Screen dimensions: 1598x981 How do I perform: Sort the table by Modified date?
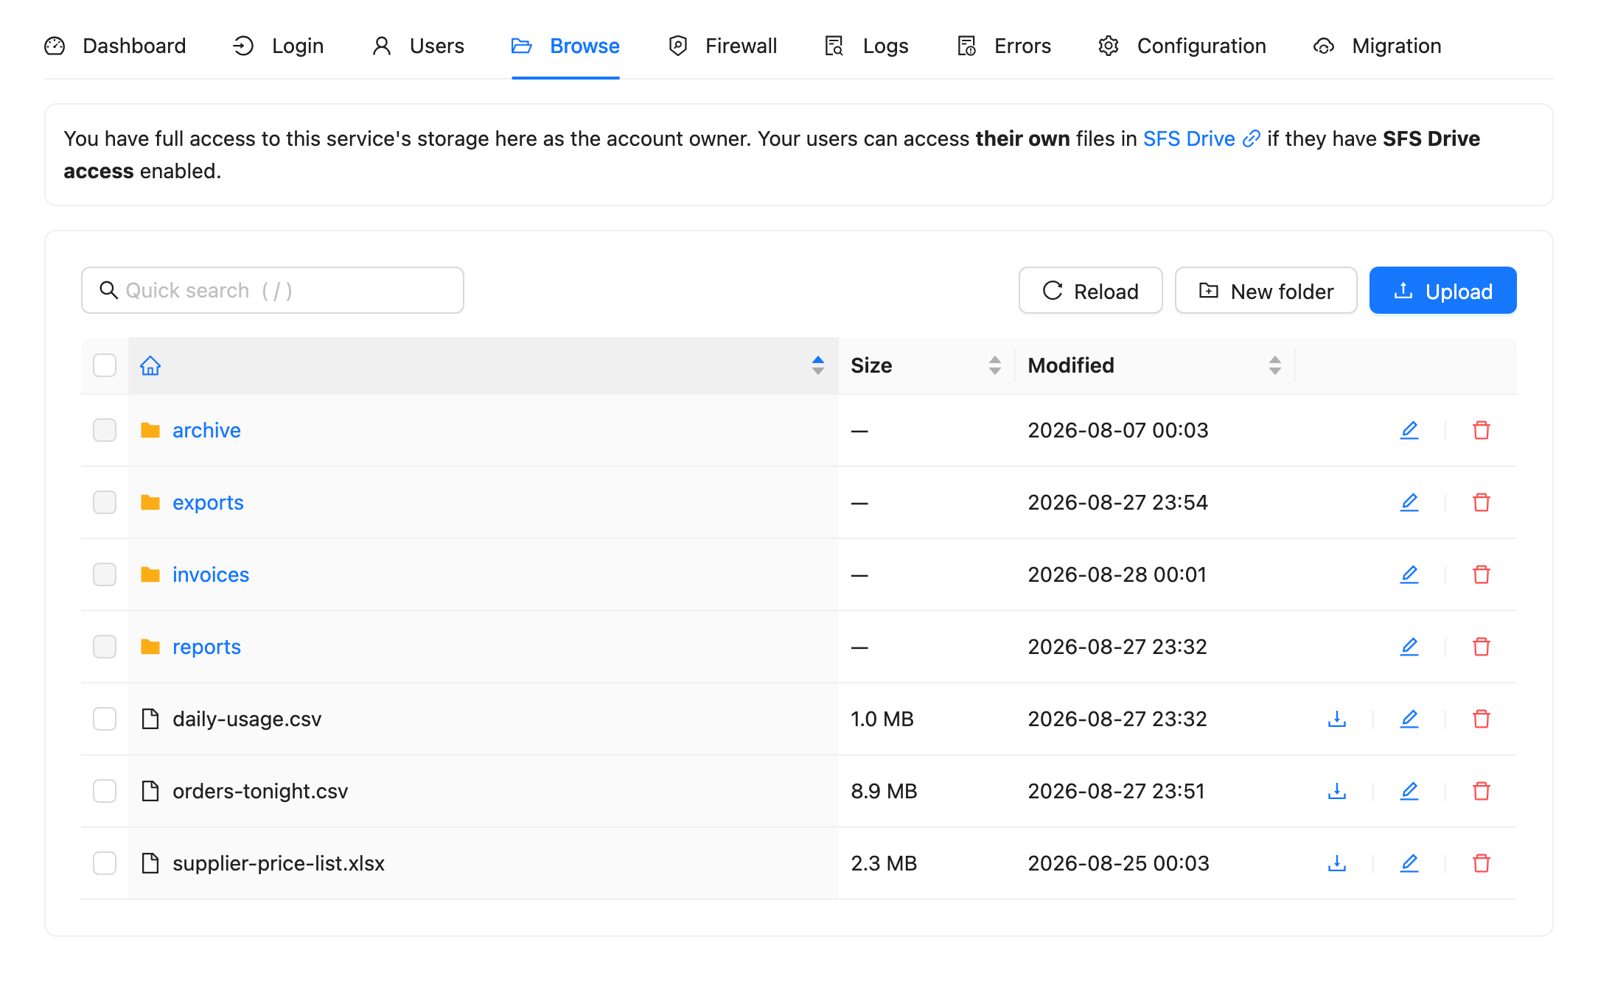(1275, 365)
